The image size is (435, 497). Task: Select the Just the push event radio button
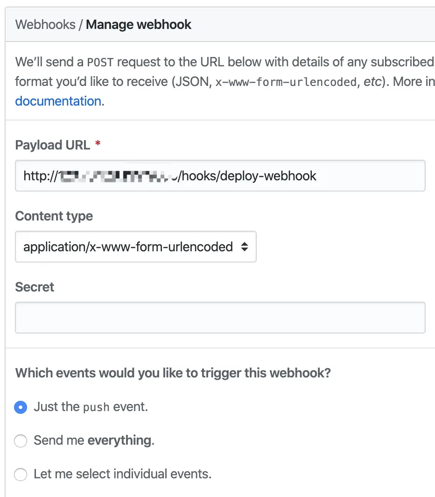[x=21, y=407]
